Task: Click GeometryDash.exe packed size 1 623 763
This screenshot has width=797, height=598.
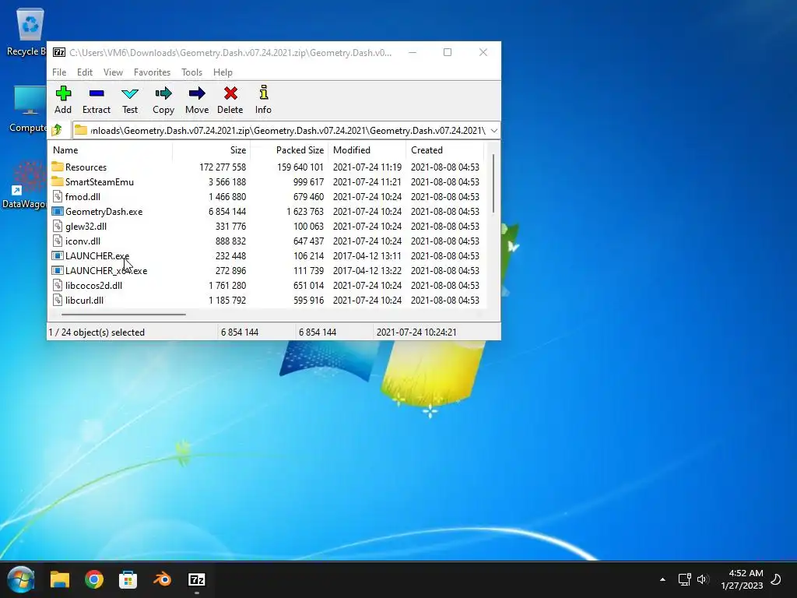Action: coord(305,211)
